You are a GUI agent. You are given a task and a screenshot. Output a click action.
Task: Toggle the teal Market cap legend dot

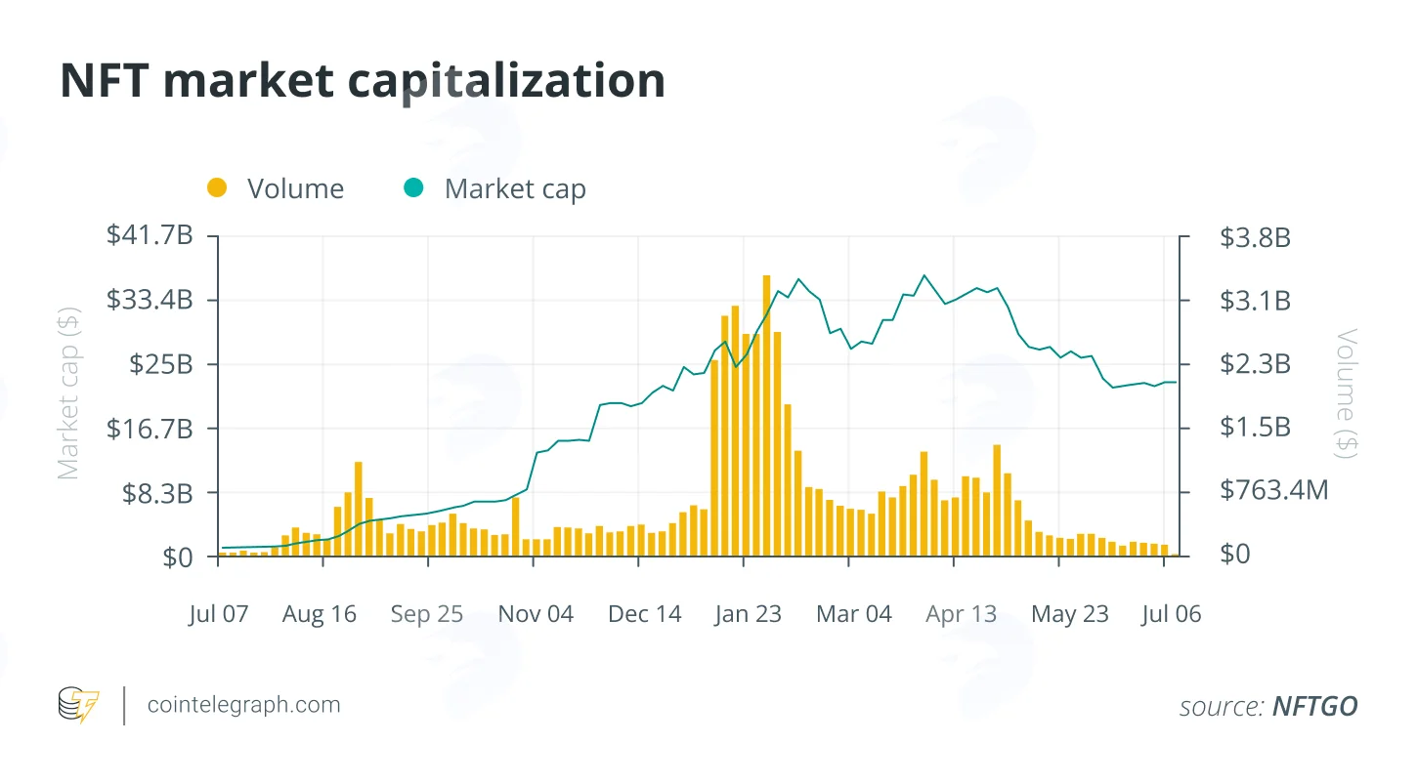[413, 187]
